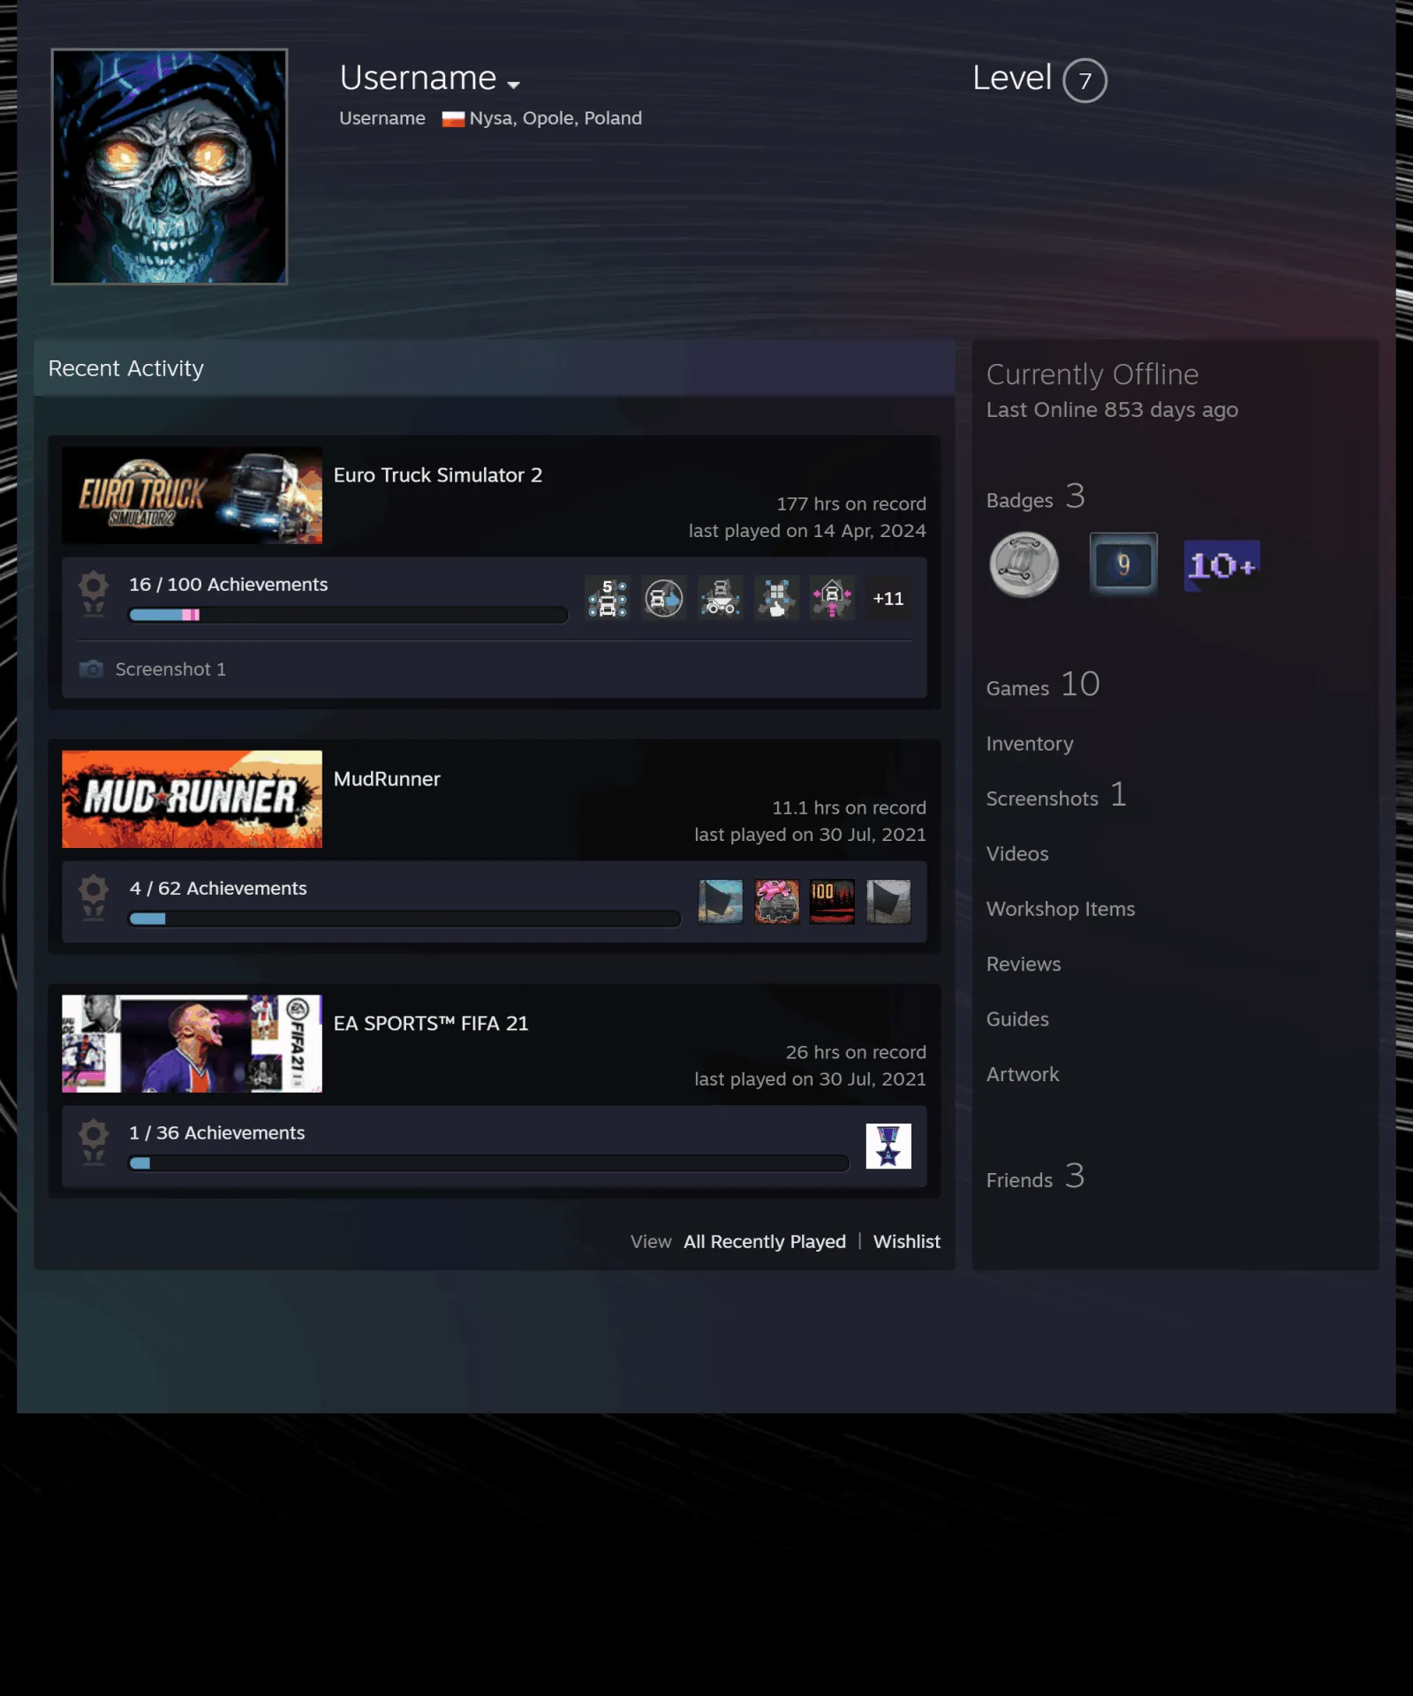Image resolution: width=1413 pixels, height=1696 pixels.
Task: Open the Euro Truck Simulator 2 banner image
Action: pos(192,495)
